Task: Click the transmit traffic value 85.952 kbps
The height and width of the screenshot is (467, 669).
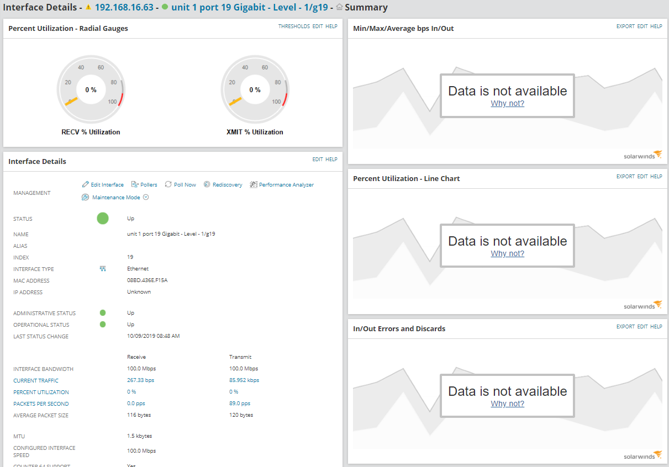Action: click(244, 380)
